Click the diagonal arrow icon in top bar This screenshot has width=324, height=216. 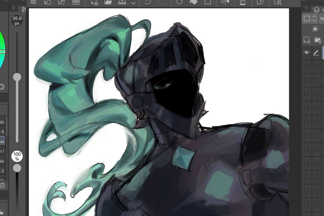tap(48, 2)
